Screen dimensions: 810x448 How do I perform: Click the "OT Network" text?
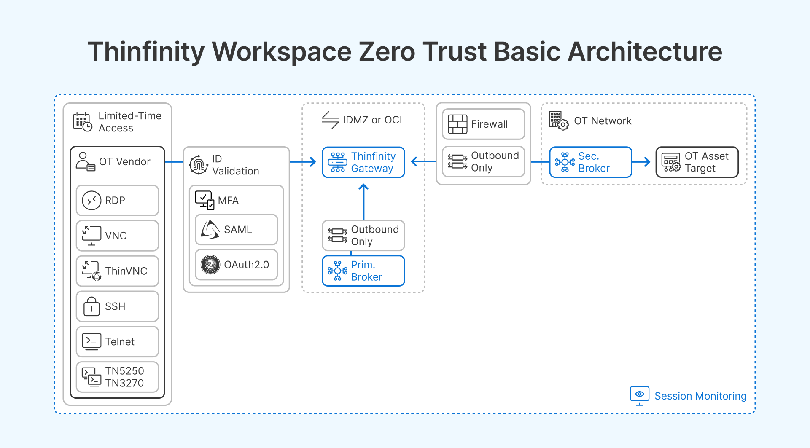pyautogui.click(x=603, y=121)
